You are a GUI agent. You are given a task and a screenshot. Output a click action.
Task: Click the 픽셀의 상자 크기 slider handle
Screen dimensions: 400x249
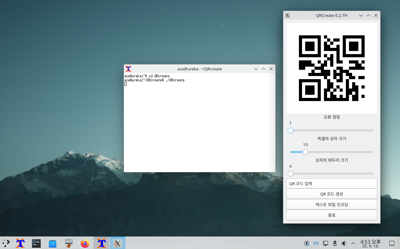(305, 152)
